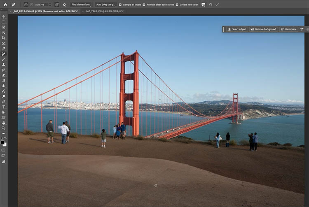Pick the Dodge tool
This screenshot has width=309, height=207.
[x=4, y=96]
